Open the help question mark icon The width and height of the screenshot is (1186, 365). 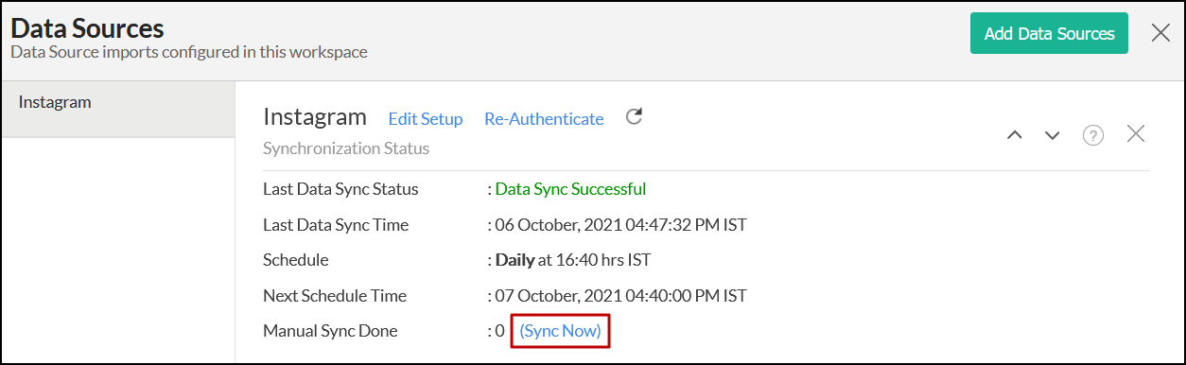point(1093,135)
